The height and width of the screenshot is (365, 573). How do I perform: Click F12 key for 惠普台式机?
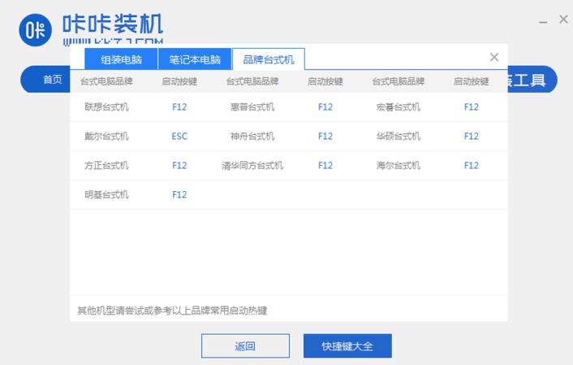click(x=325, y=107)
